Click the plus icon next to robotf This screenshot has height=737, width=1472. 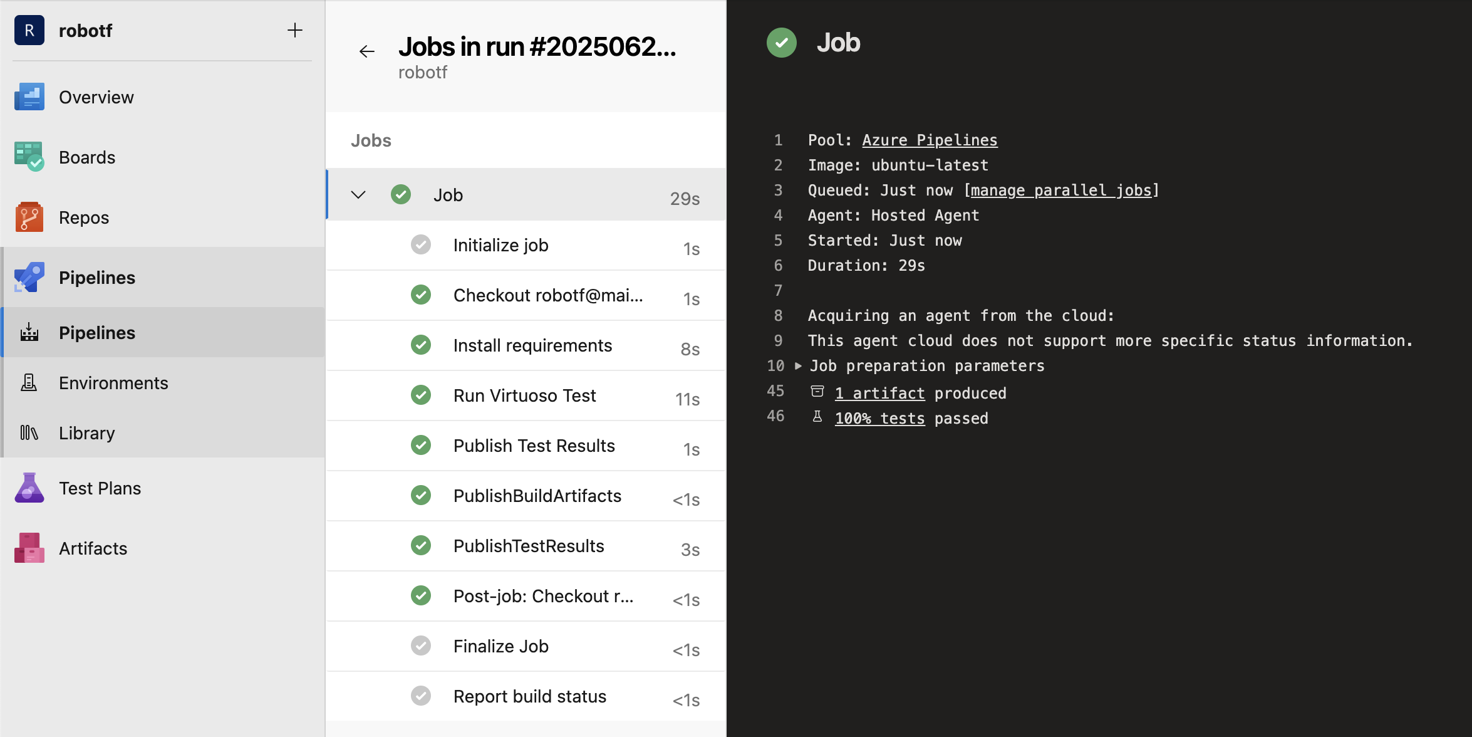pos(294,31)
